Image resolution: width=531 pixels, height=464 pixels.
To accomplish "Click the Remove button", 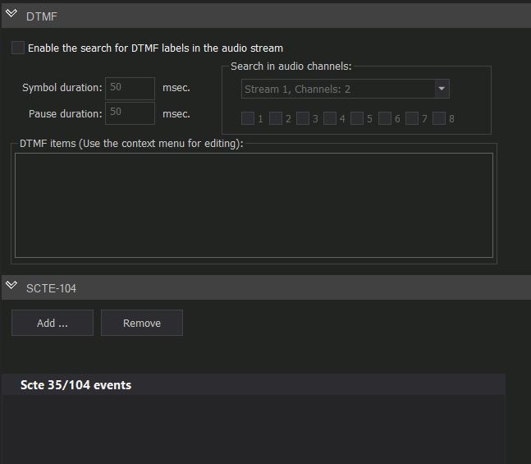I will pyautogui.click(x=142, y=323).
